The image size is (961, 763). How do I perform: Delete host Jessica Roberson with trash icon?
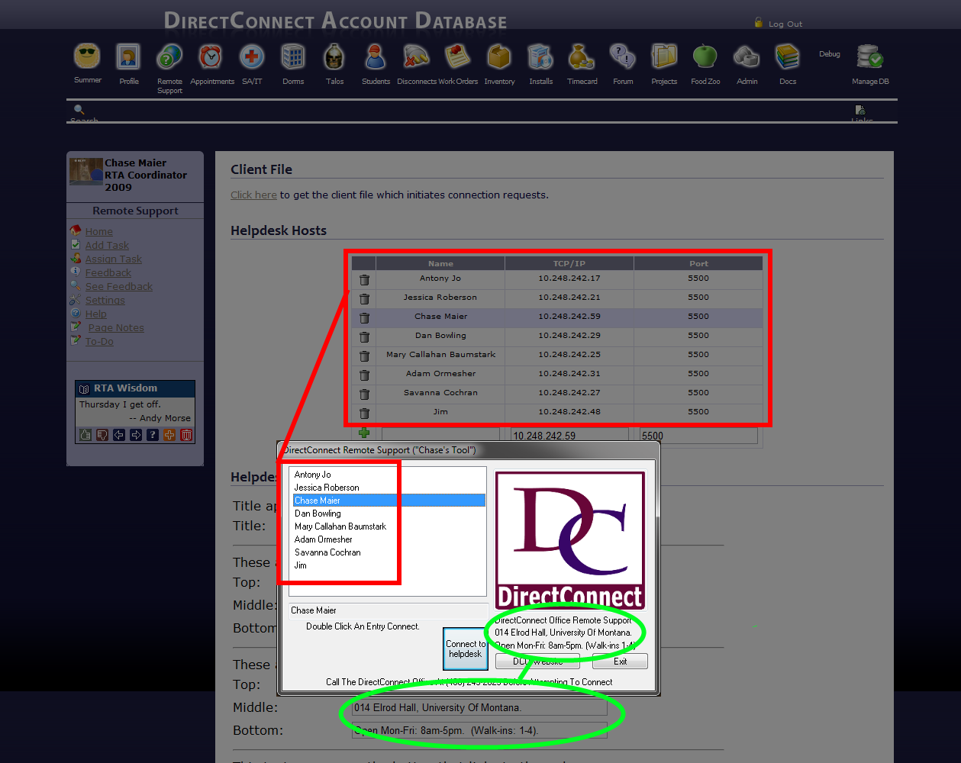(364, 299)
